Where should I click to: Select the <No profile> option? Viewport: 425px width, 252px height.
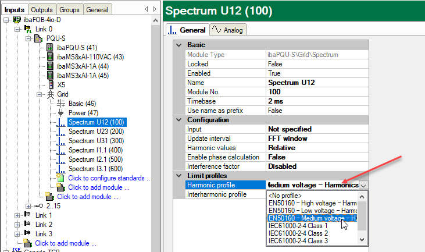[285, 195]
